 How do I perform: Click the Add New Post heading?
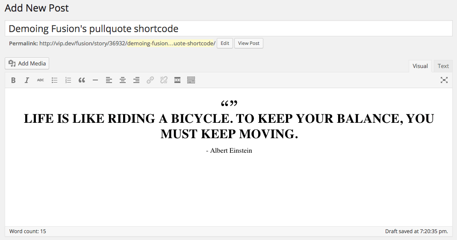(x=37, y=8)
